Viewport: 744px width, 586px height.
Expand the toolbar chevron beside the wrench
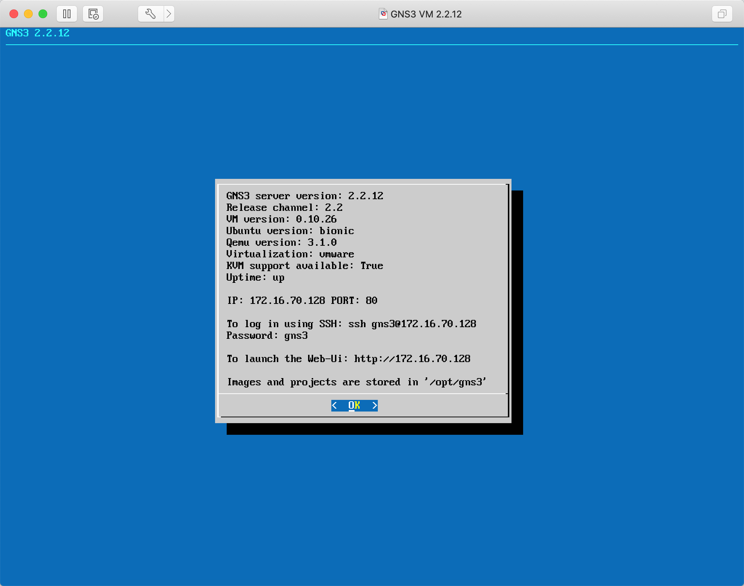pyautogui.click(x=169, y=14)
